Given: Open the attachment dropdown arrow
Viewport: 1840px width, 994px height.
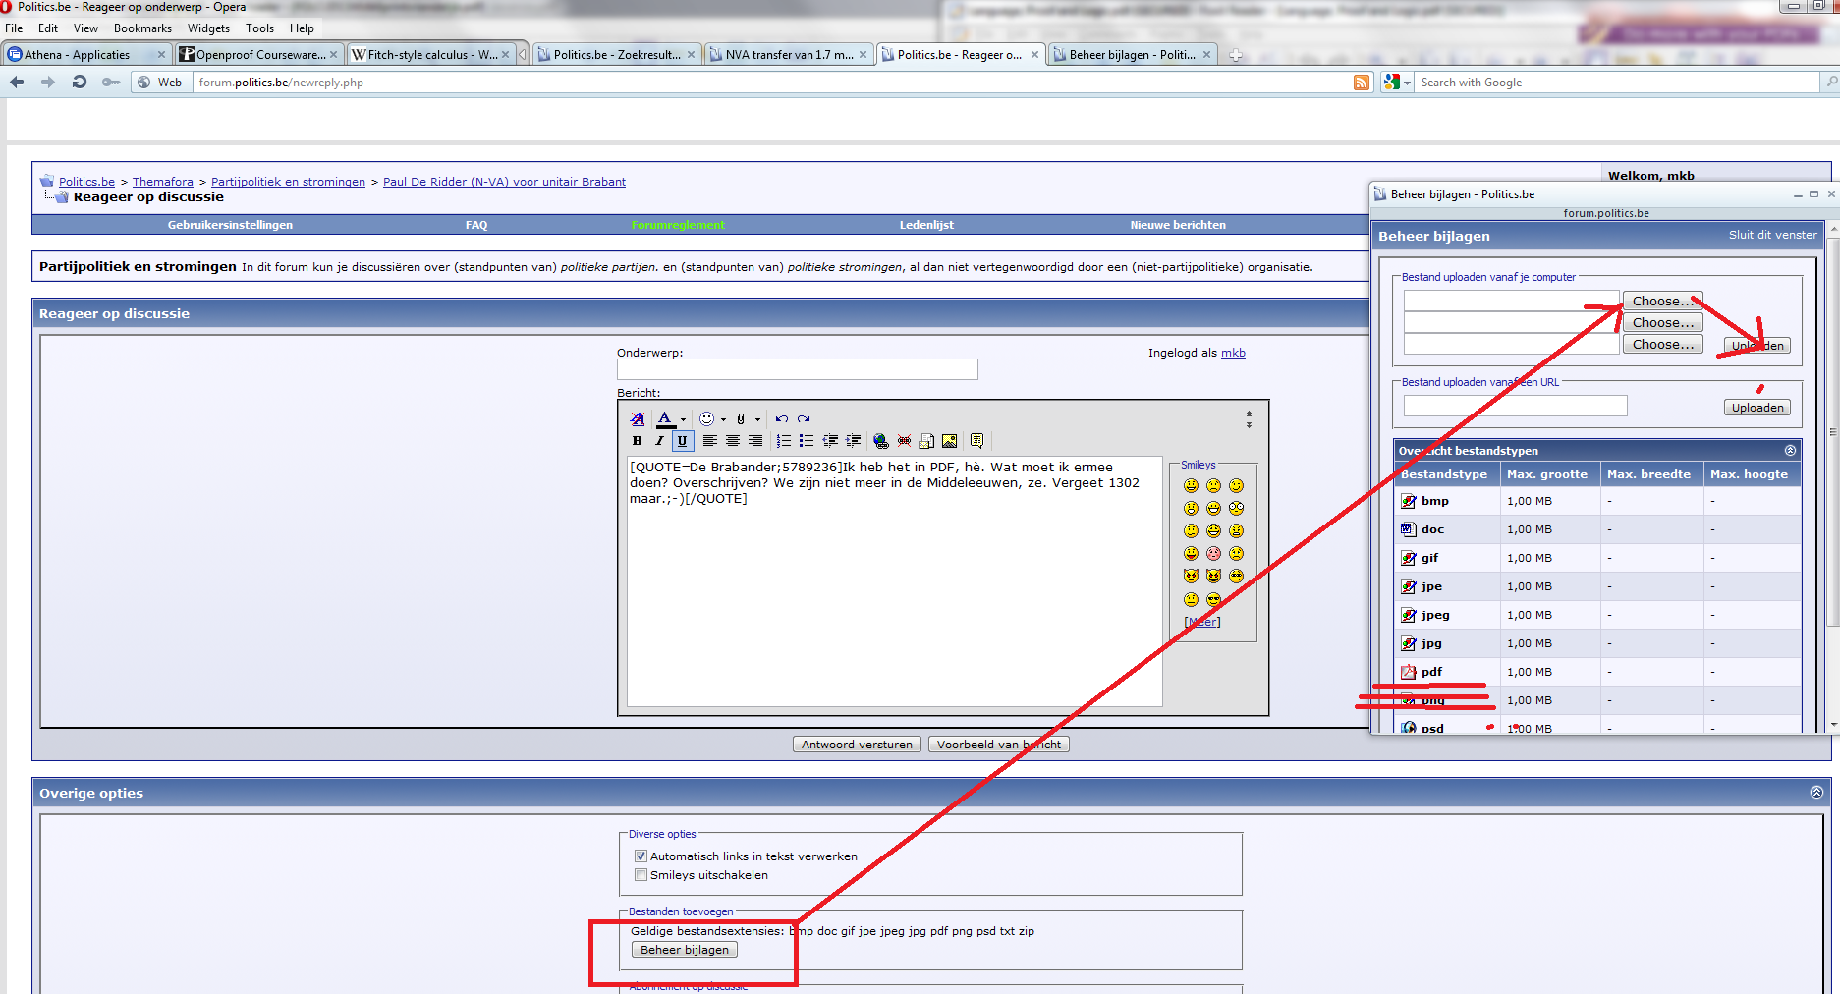Looking at the screenshot, I should (757, 419).
